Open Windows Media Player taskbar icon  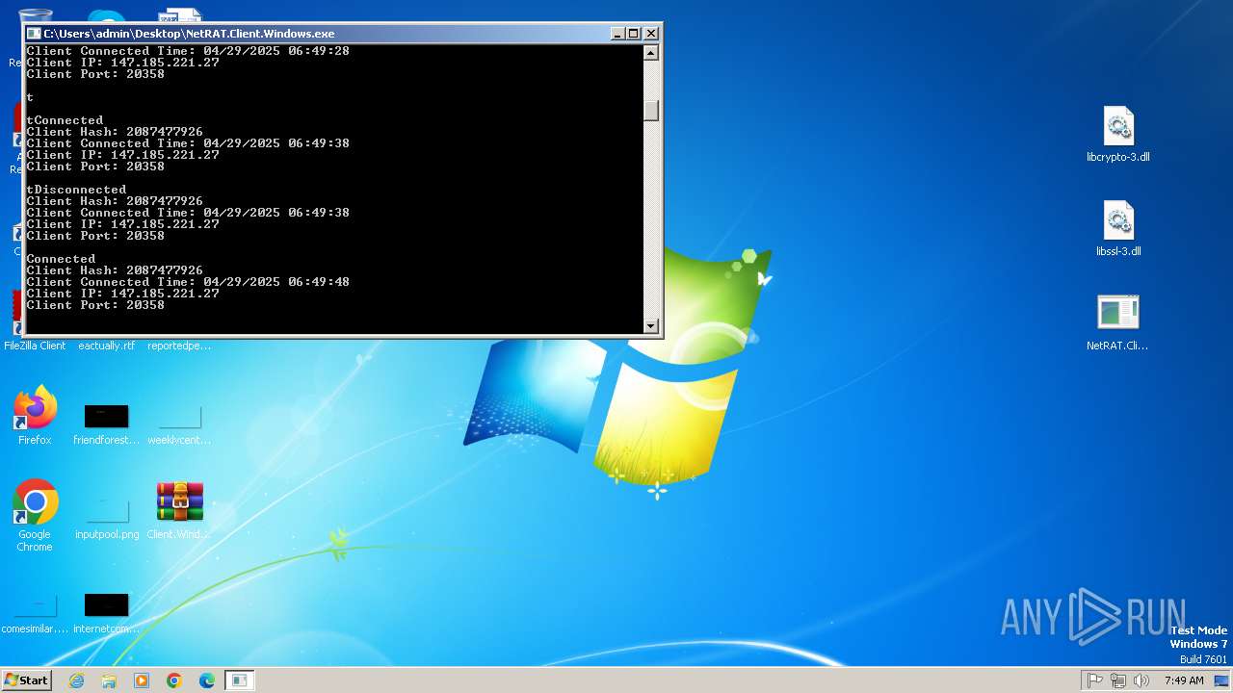pos(142,680)
